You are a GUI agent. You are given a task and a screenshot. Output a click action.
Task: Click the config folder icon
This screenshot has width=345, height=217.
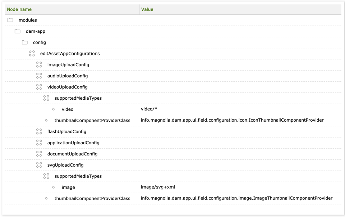click(25, 42)
